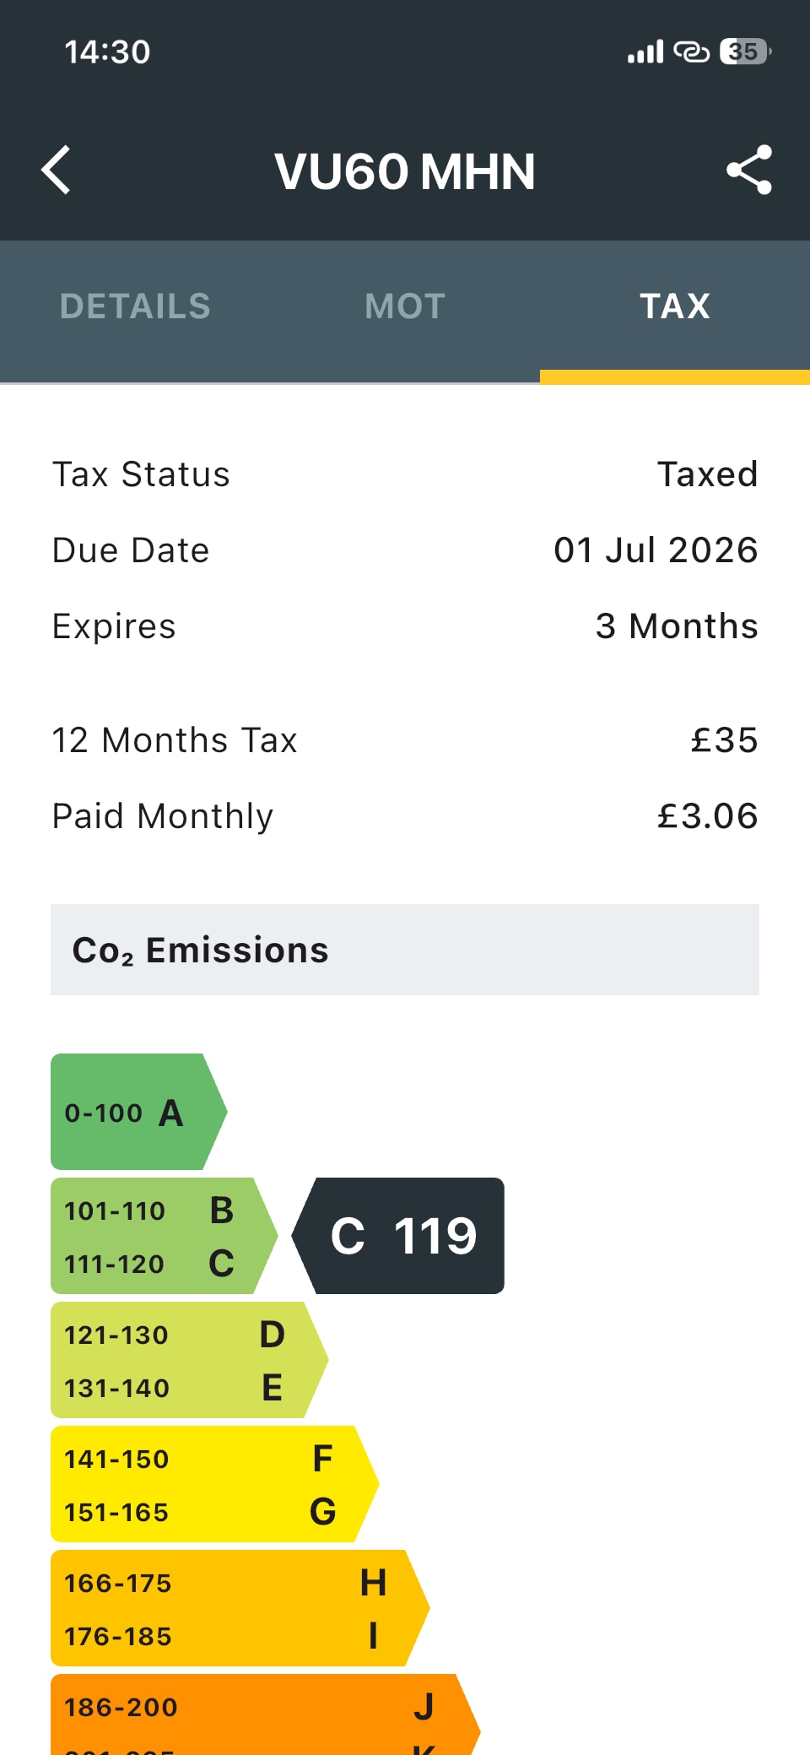Select the TAX tab
The width and height of the screenshot is (810, 1755).
point(675,306)
